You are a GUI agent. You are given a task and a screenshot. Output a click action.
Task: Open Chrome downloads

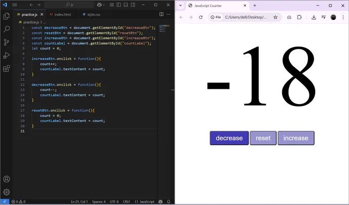[x=314, y=17]
